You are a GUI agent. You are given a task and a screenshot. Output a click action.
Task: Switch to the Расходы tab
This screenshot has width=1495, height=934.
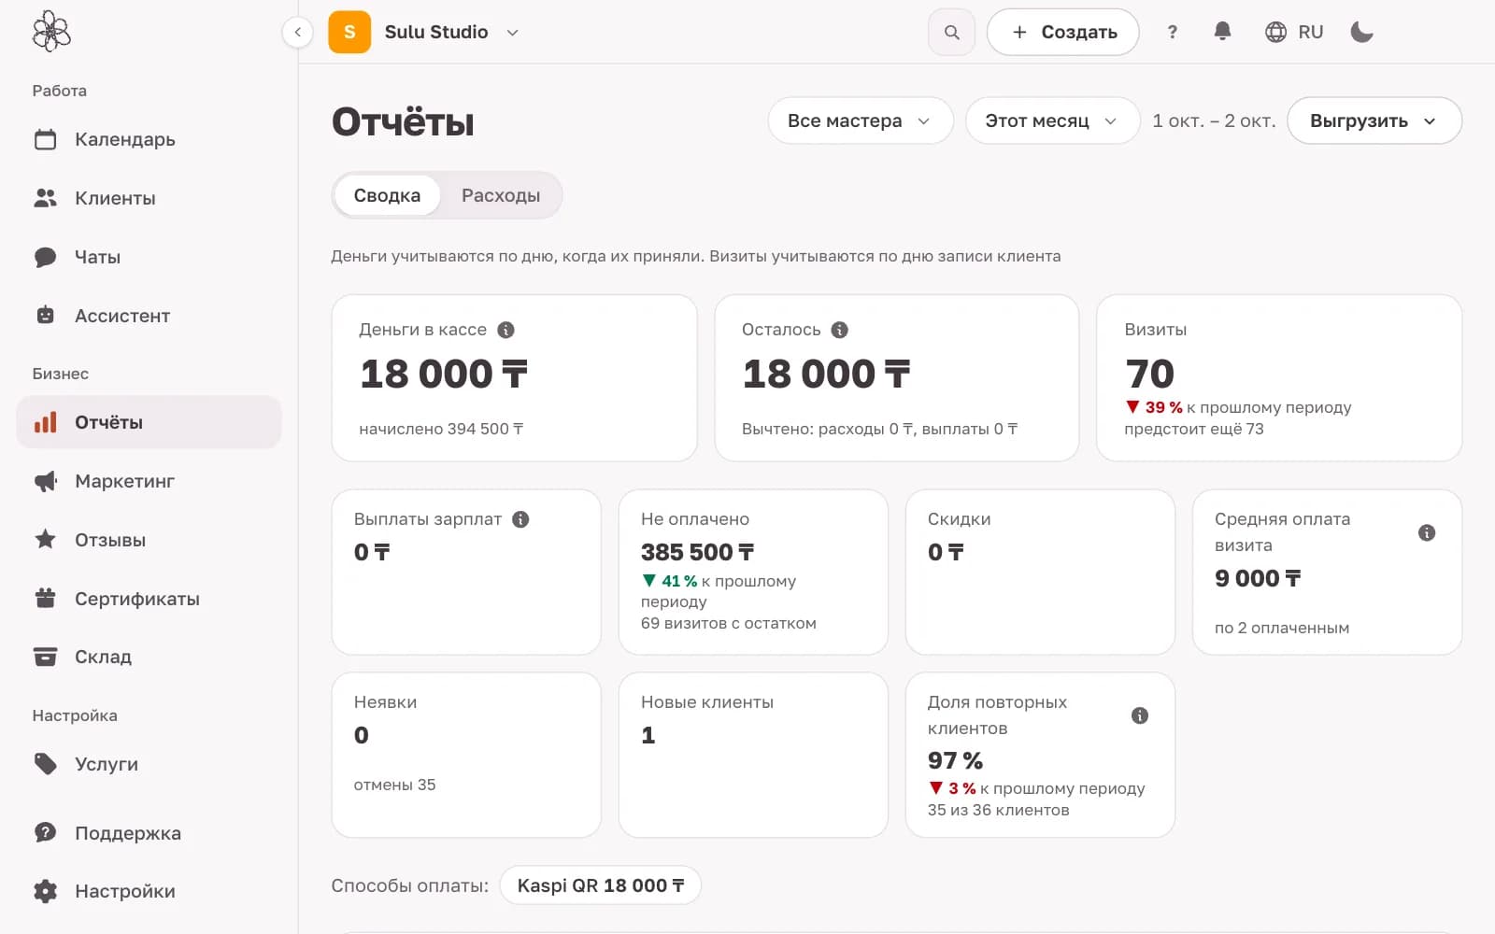pyautogui.click(x=501, y=195)
